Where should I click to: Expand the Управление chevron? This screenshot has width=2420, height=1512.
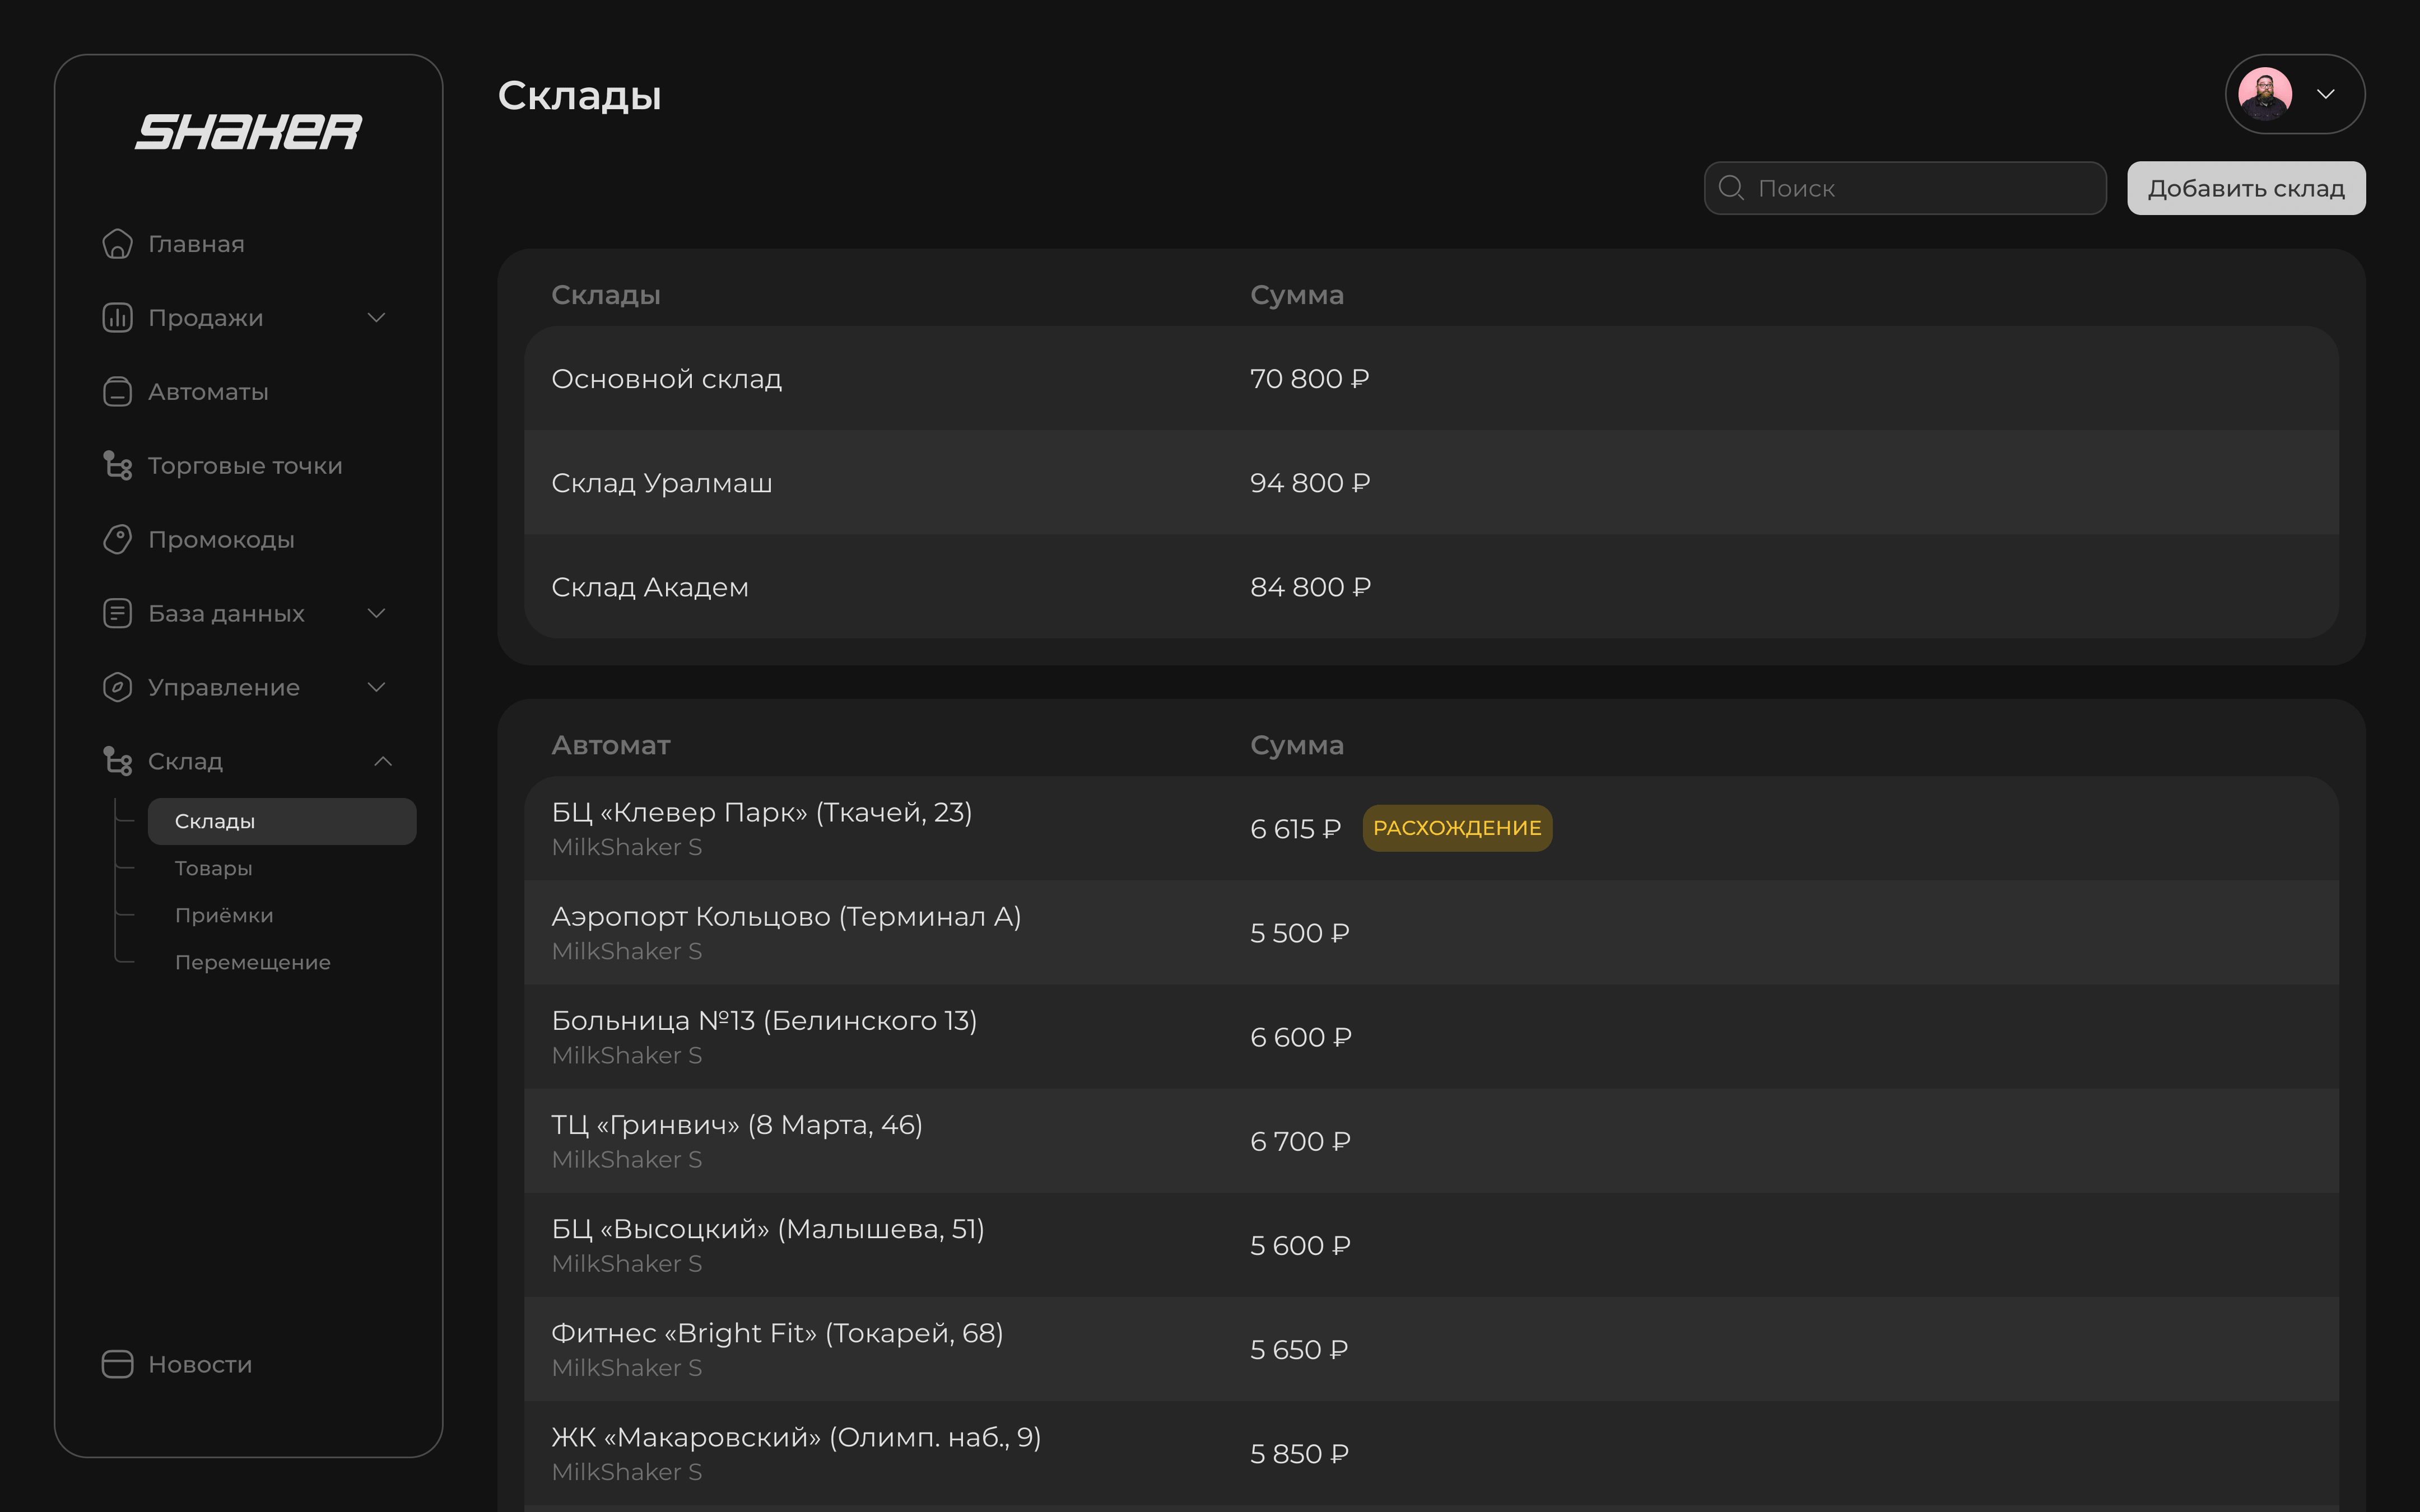(377, 688)
